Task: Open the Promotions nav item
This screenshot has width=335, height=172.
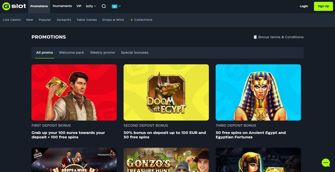Action: 39,6
